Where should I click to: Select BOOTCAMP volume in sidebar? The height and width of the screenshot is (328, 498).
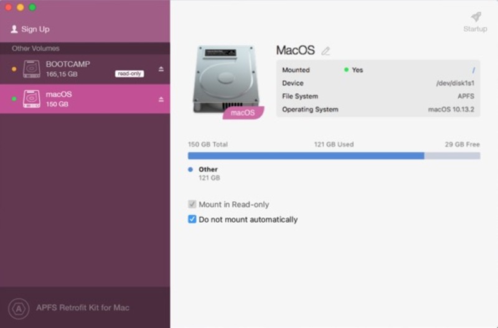85,69
